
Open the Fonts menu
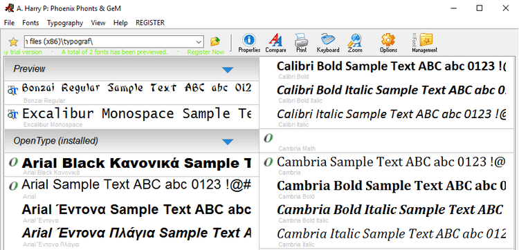click(30, 23)
